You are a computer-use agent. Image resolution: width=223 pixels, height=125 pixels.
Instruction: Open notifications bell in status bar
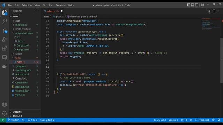point(219,120)
